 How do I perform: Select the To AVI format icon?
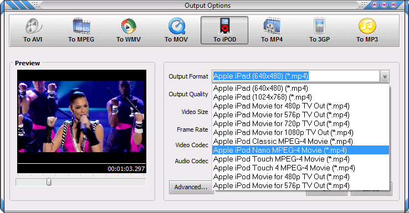click(33, 30)
